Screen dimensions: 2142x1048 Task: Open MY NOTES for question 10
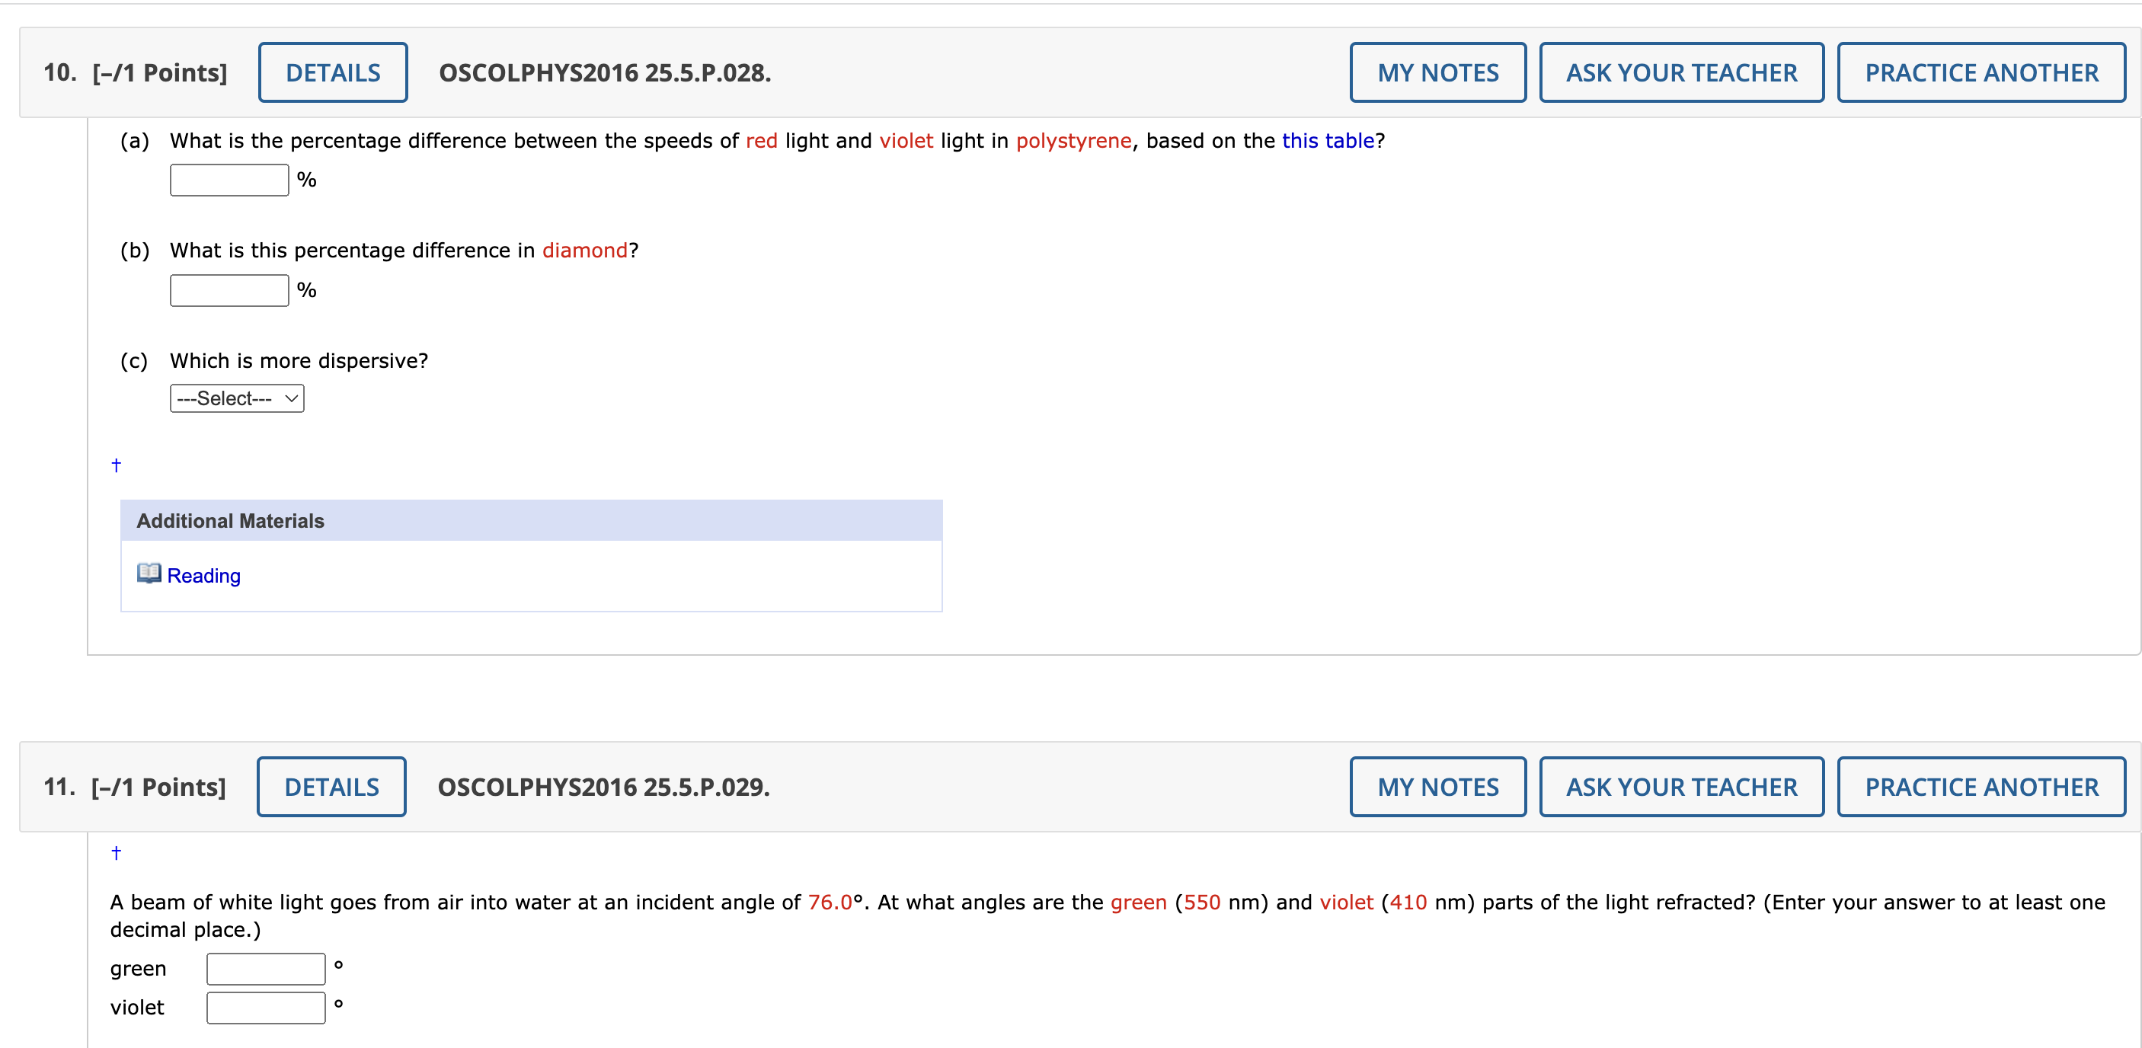[1437, 72]
